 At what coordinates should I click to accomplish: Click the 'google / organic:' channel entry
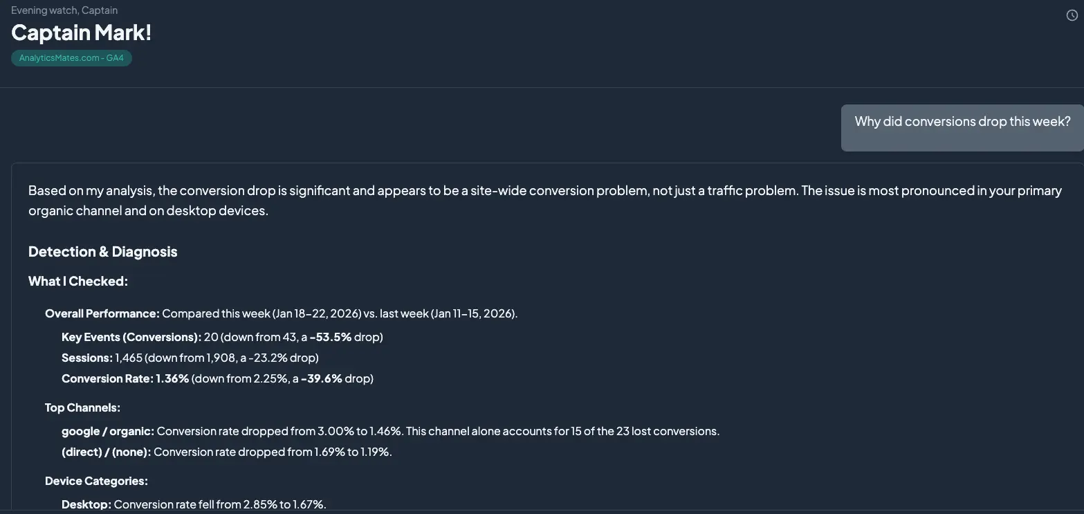(x=107, y=430)
